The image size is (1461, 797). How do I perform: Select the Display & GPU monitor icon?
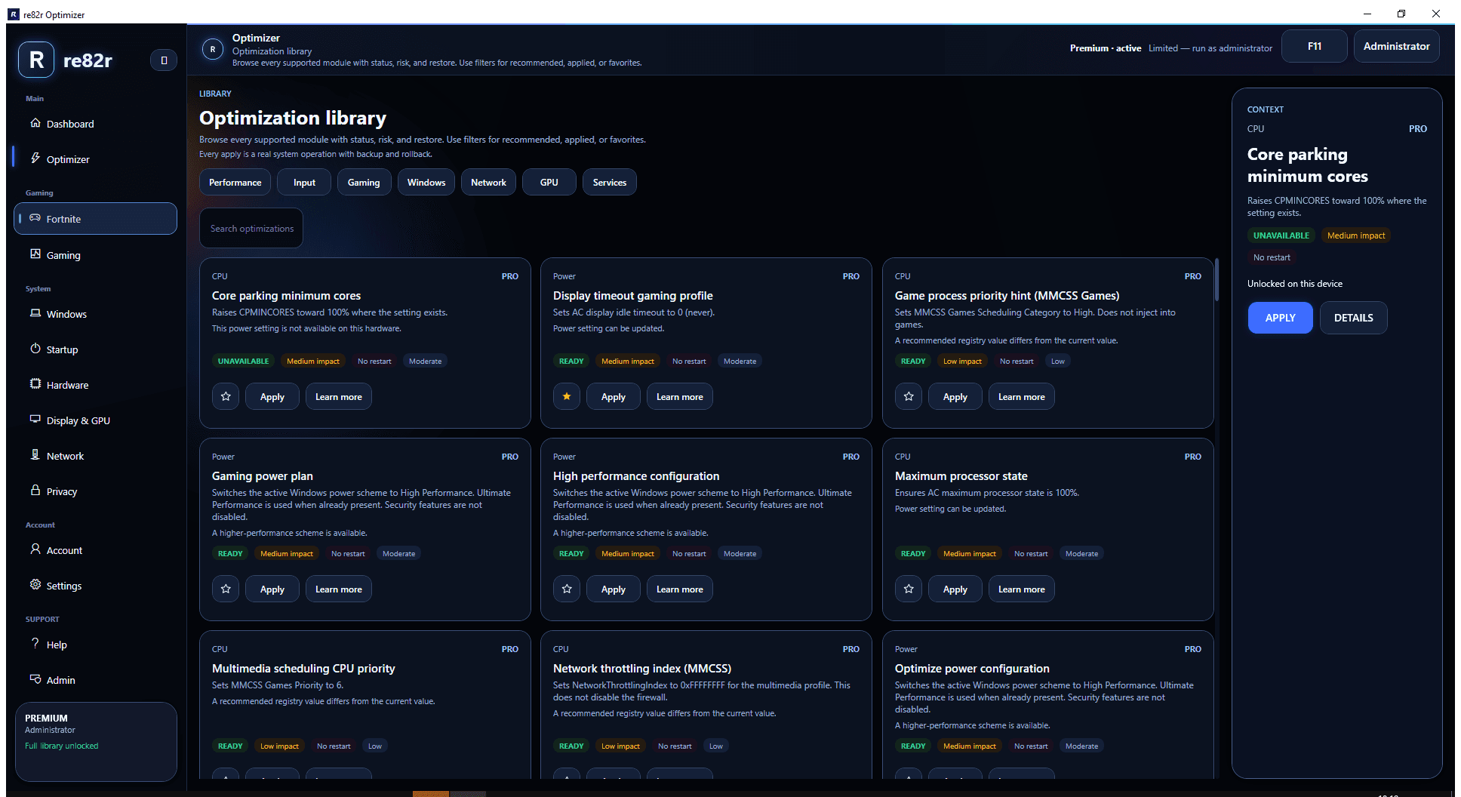pos(35,420)
